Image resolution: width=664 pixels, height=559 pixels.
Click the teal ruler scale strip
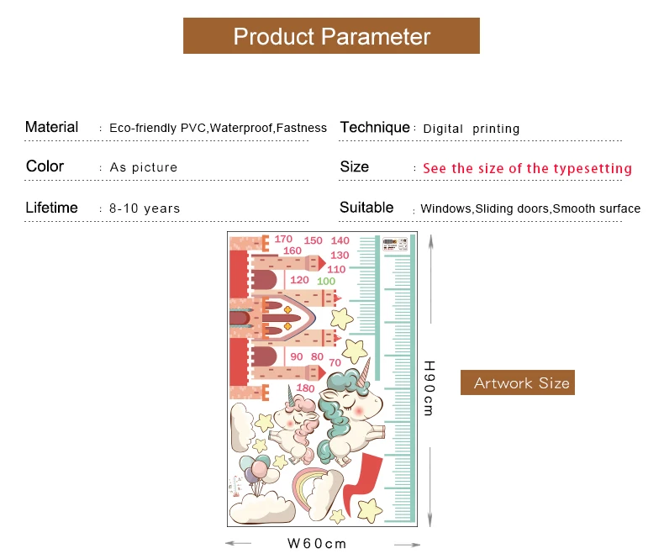(383, 378)
